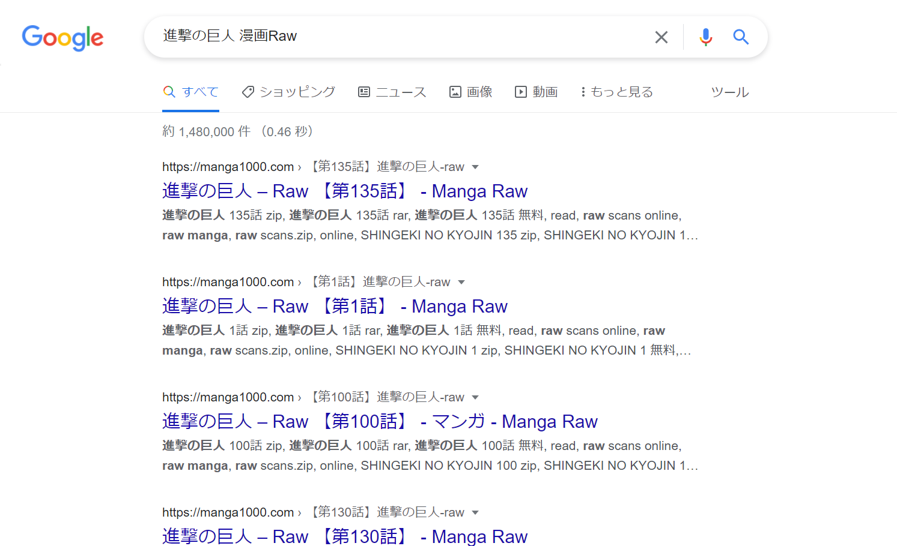Go to the 動画 tab

pyautogui.click(x=537, y=92)
